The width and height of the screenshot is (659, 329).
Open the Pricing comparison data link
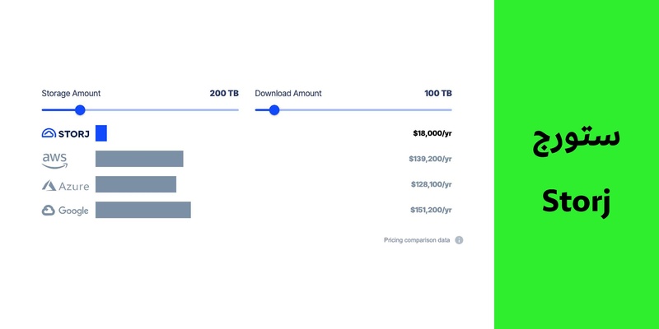click(x=417, y=240)
